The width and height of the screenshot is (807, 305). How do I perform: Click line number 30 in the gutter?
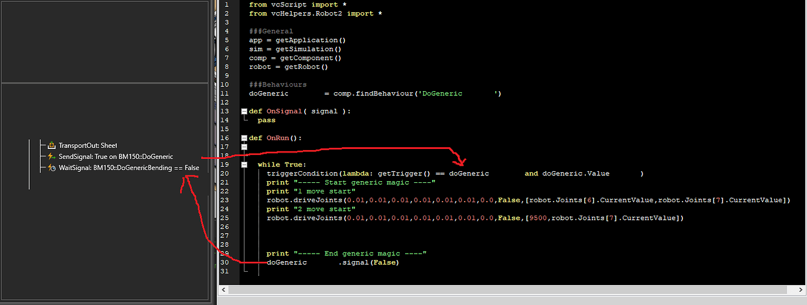[x=226, y=262]
